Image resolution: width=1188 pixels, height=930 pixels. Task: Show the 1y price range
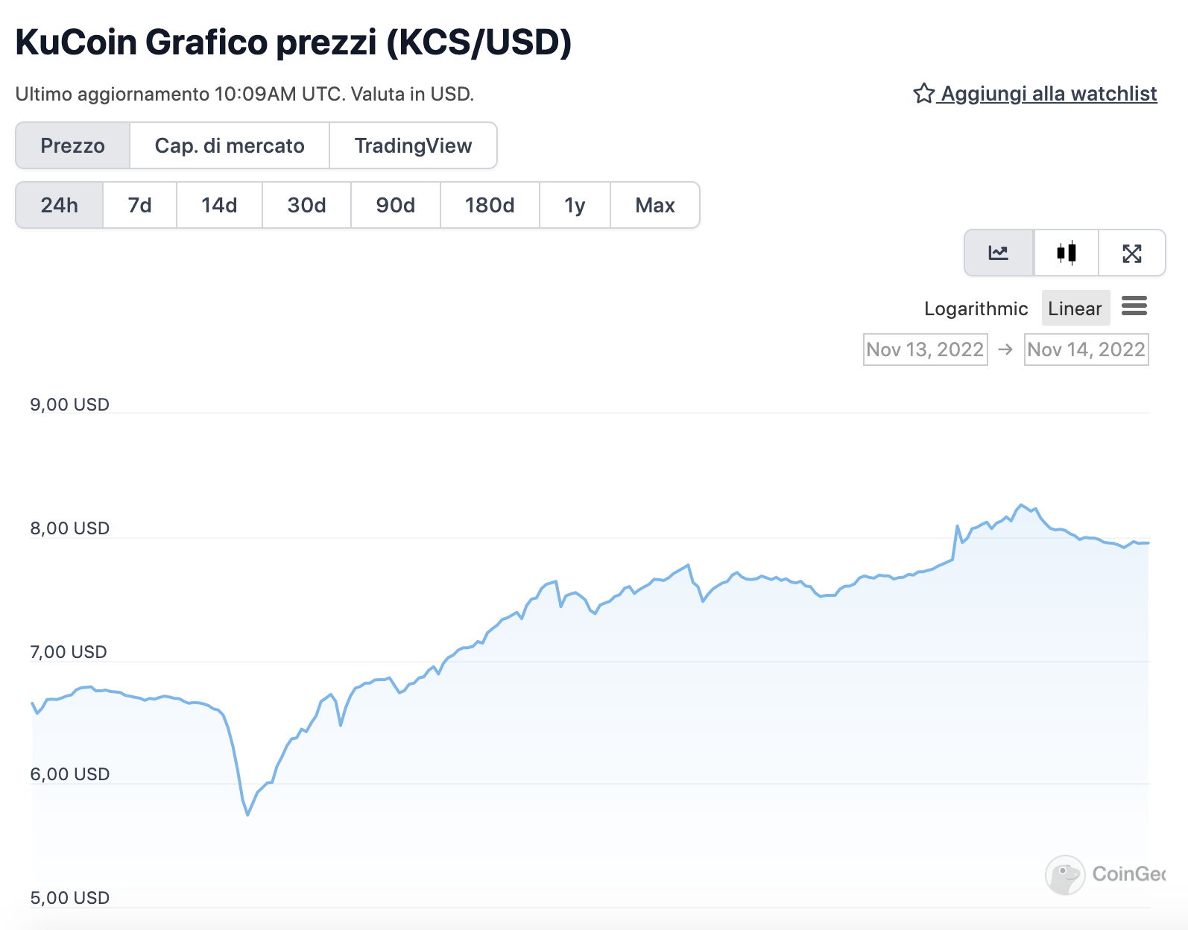pyautogui.click(x=575, y=206)
